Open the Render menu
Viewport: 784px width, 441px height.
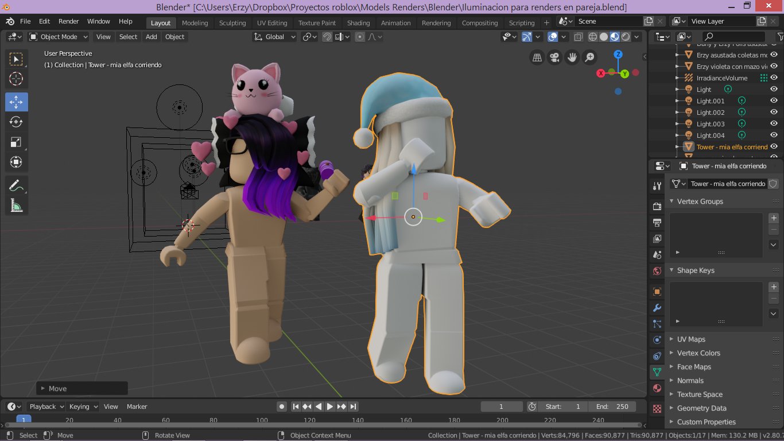(69, 21)
